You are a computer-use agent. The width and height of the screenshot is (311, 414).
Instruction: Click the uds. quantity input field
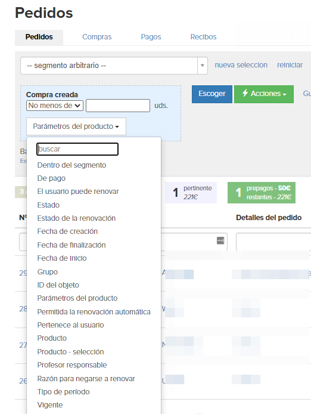click(118, 106)
